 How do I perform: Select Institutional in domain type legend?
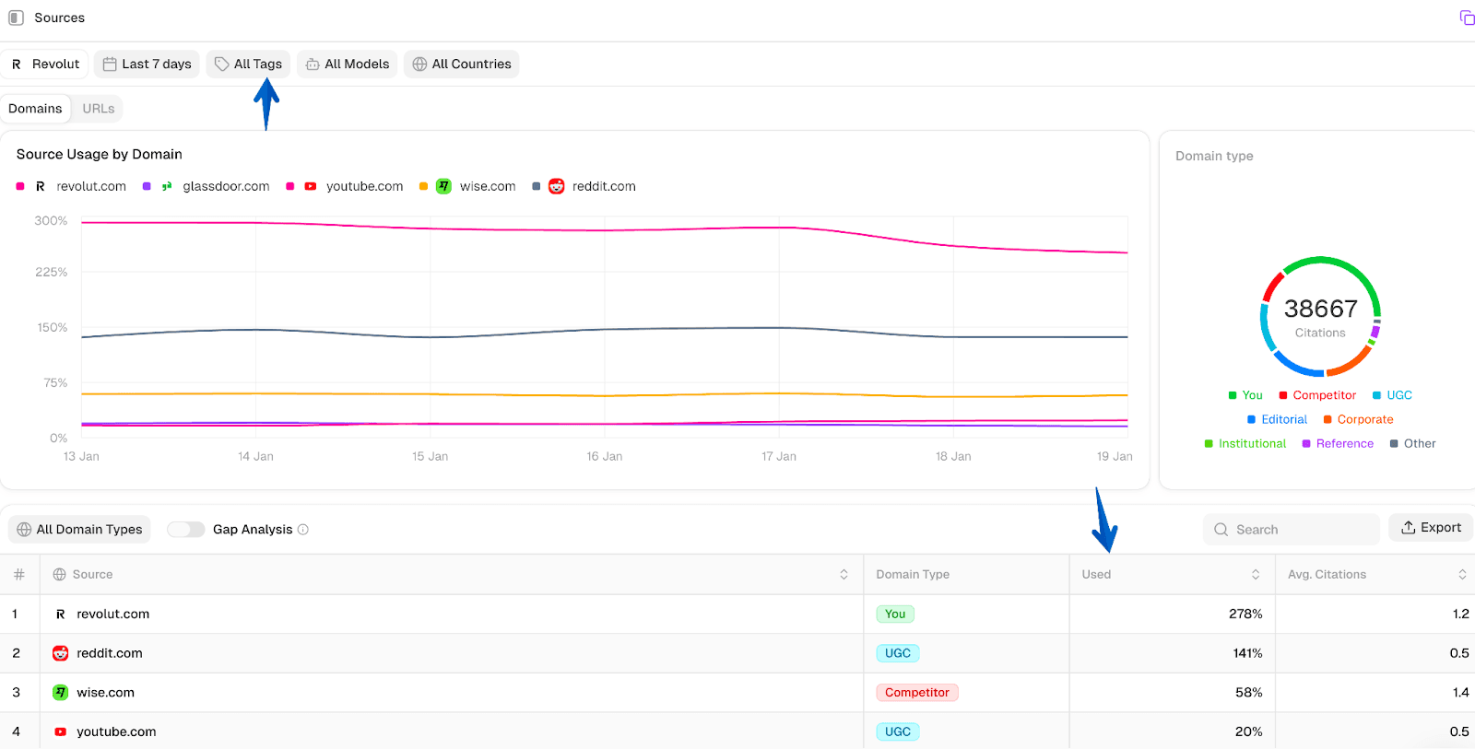point(1245,443)
